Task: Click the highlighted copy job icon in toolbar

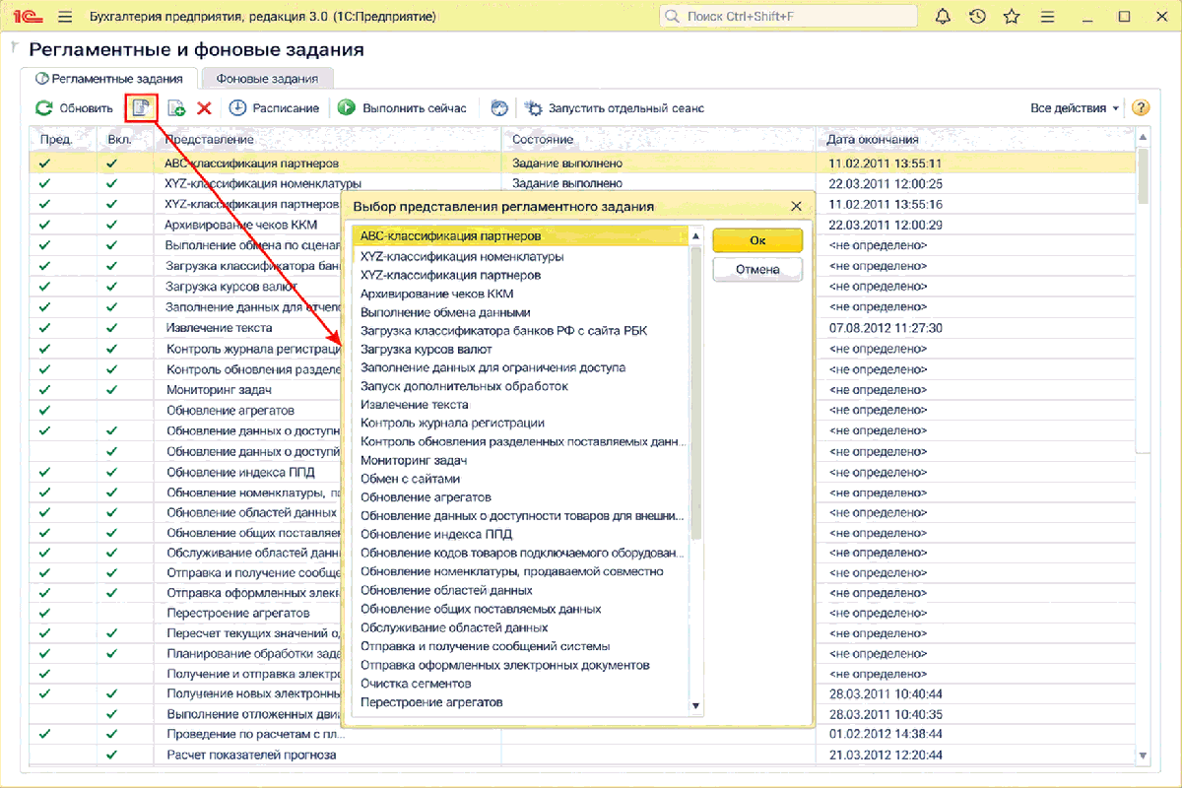Action: click(x=142, y=107)
